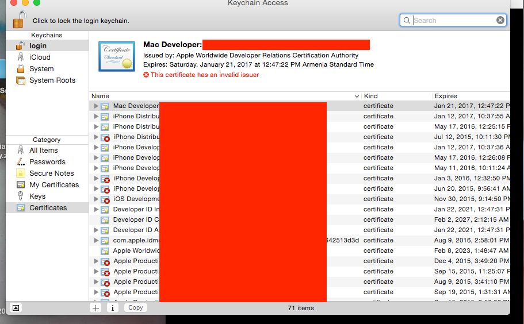
Task: Click the Secure Notes icon
Action: tap(20, 173)
